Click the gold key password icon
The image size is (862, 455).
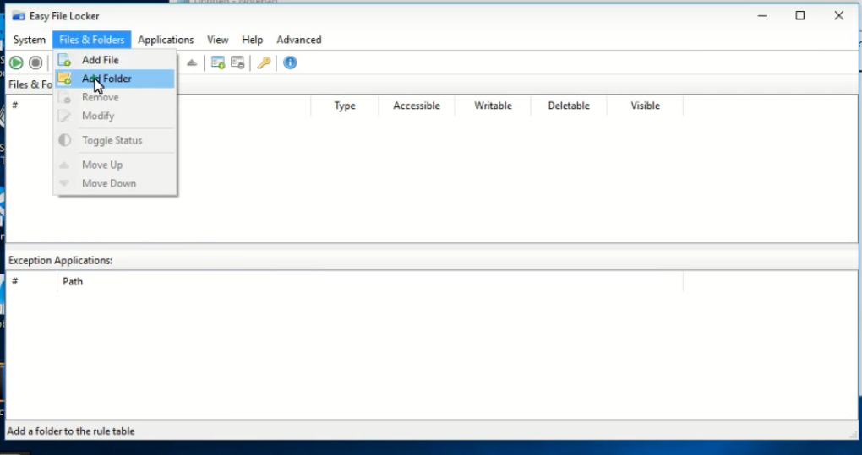point(264,62)
